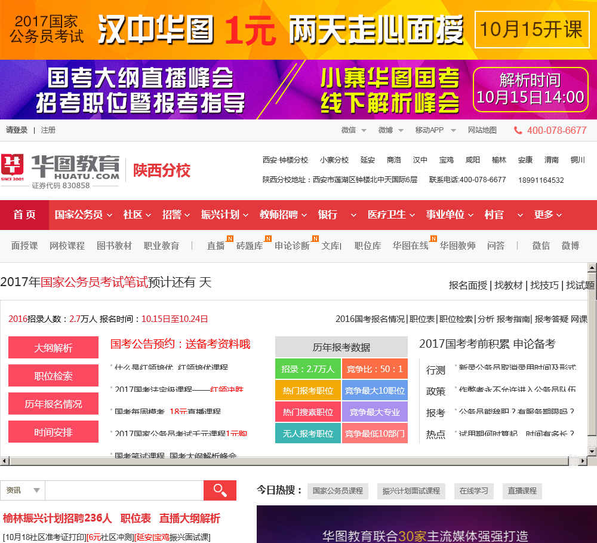597x543 pixels.
Task: Open 华图教师 link
Action: coord(458,246)
